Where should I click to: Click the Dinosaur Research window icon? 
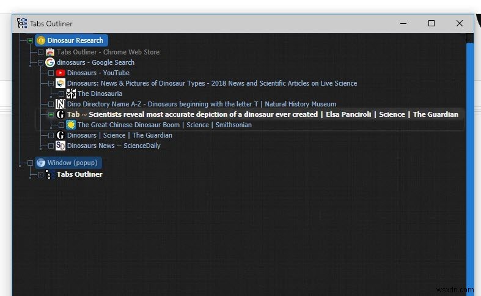pos(41,40)
